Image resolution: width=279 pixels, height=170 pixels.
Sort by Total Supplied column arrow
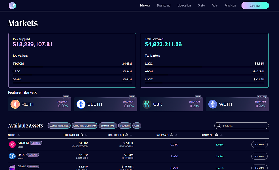pyautogui.click(x=86, y=135)
